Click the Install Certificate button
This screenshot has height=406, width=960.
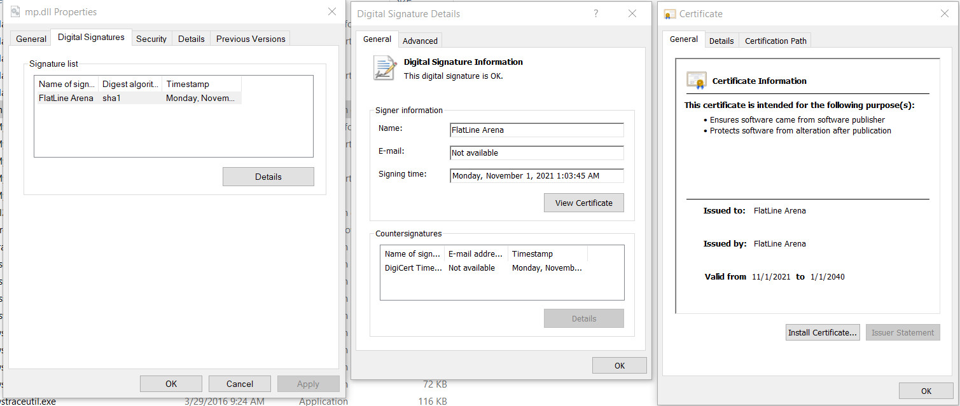[823, 332]
